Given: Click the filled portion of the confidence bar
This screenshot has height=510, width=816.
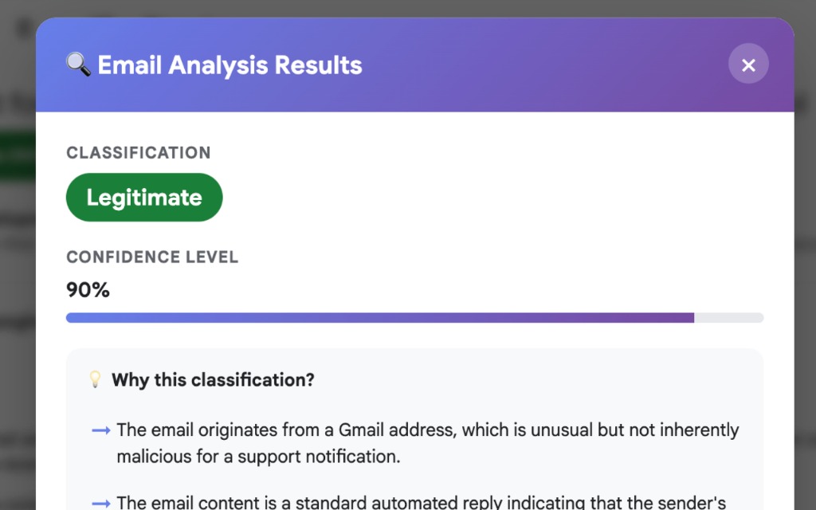Looking at the screenshot, I should point(379,318).
